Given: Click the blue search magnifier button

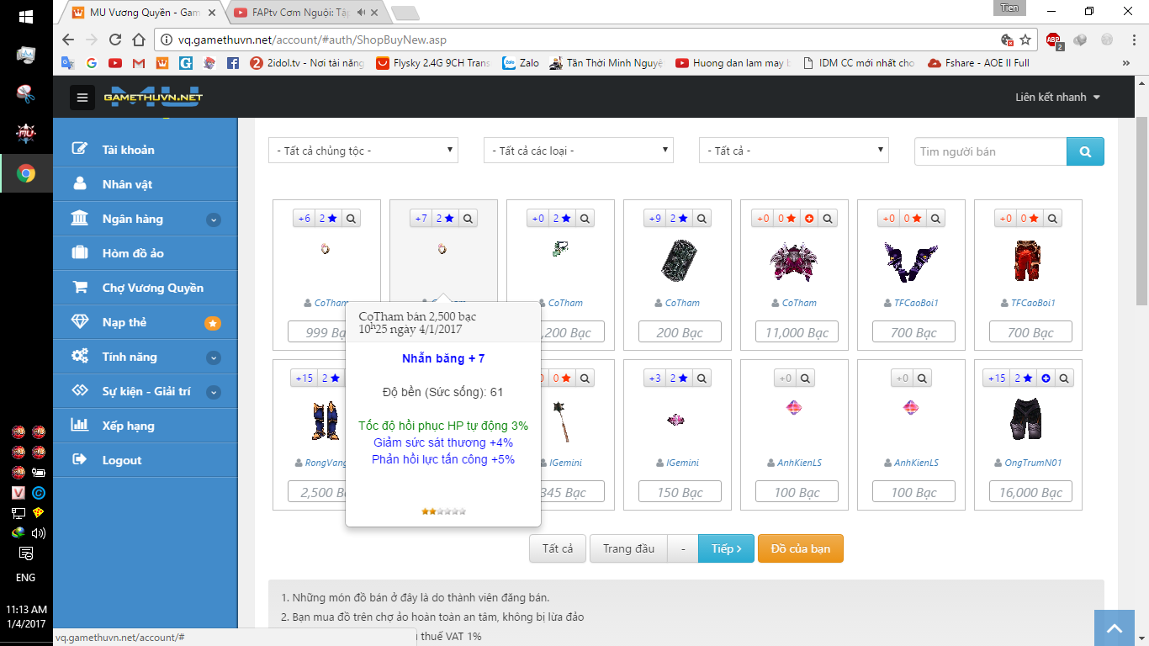Looking at the screenshot, I should click(1085, 151).
